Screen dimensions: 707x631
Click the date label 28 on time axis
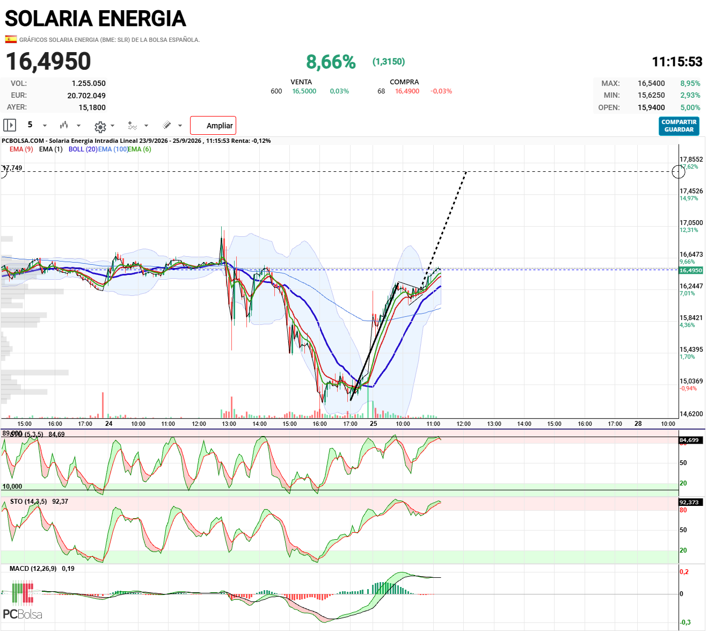click(638, 424)
